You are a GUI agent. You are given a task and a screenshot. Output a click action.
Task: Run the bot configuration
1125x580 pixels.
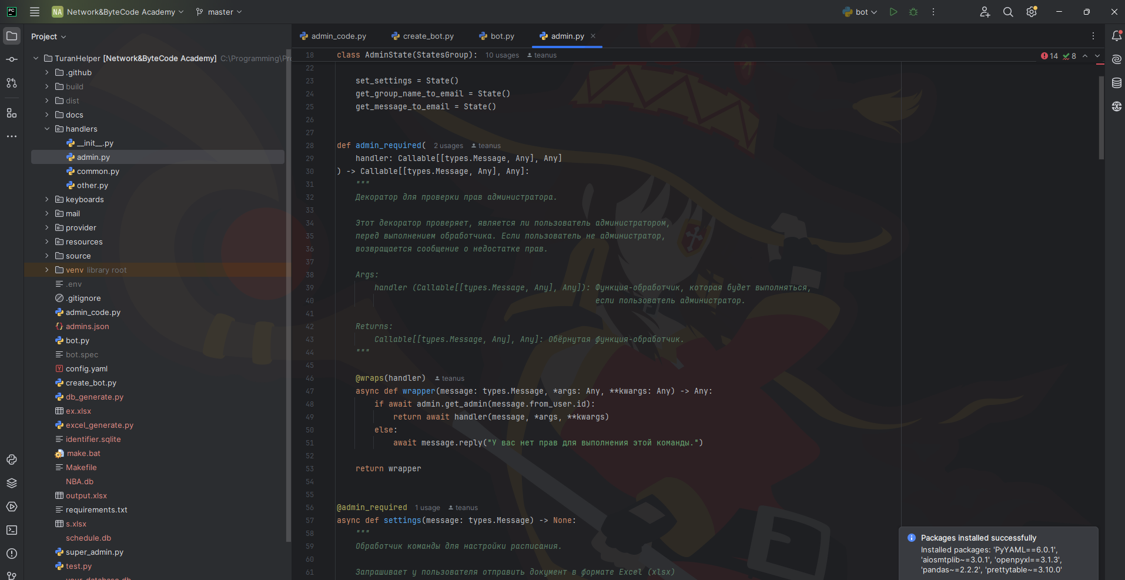point(893,12)
